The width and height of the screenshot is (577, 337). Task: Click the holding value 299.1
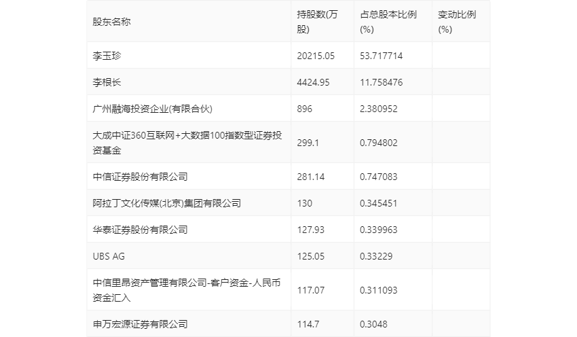click(x=308, y=143)
